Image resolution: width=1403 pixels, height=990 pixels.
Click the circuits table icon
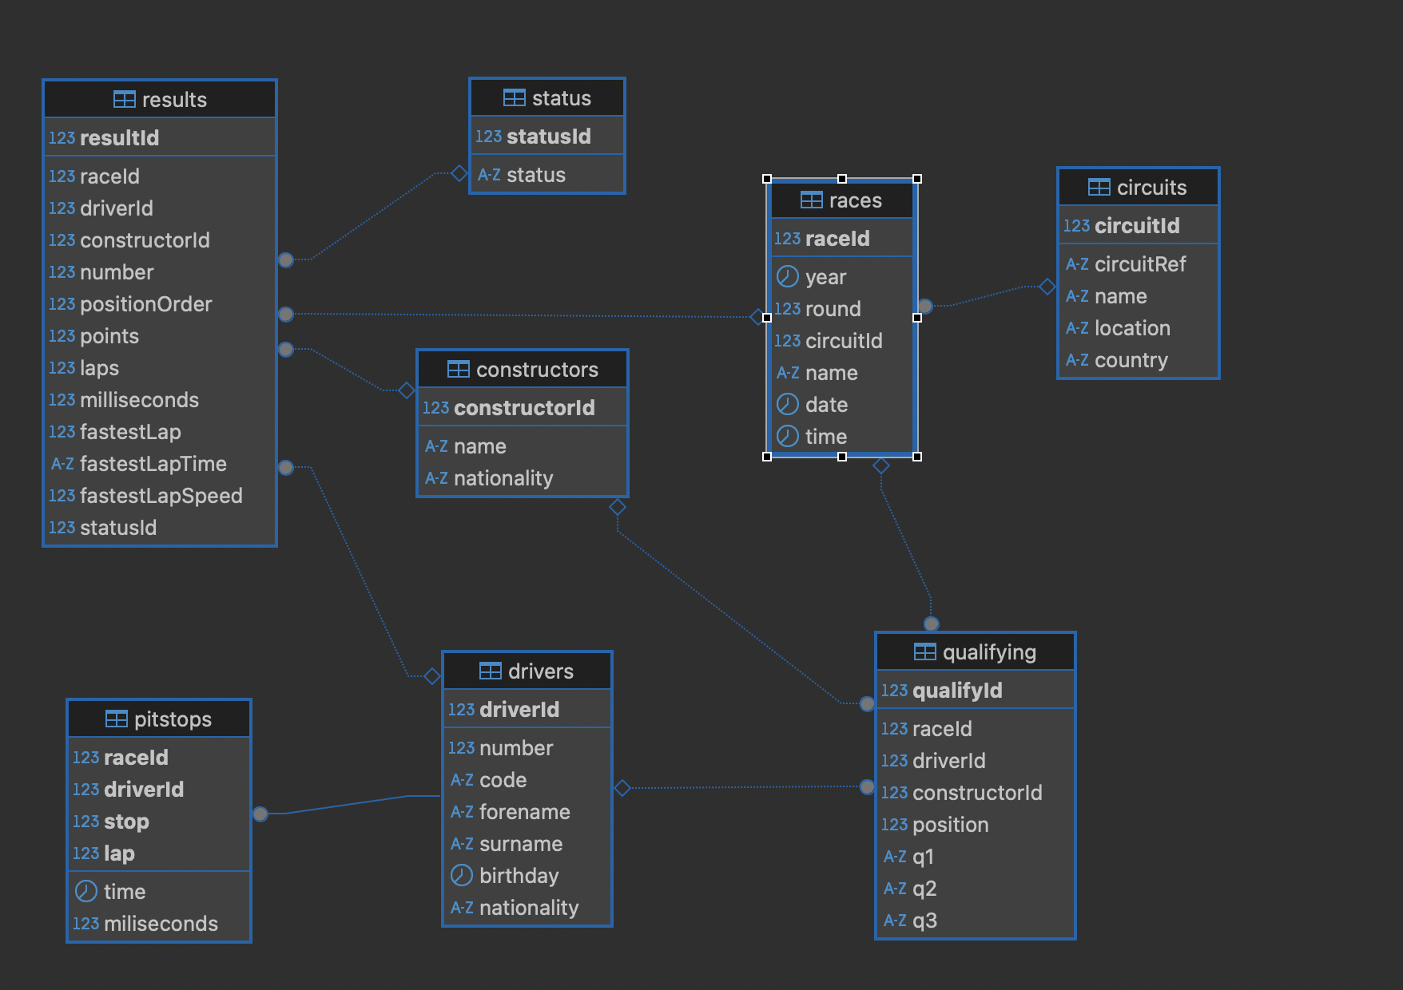click(x=1099, y=187)
